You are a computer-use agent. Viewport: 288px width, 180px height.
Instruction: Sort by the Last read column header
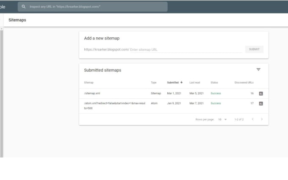click(x=195, y=83)
